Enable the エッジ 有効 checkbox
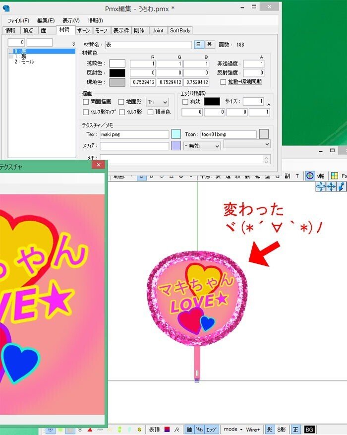This screenshot has height=435, width=347. click(x=185, y=102)
